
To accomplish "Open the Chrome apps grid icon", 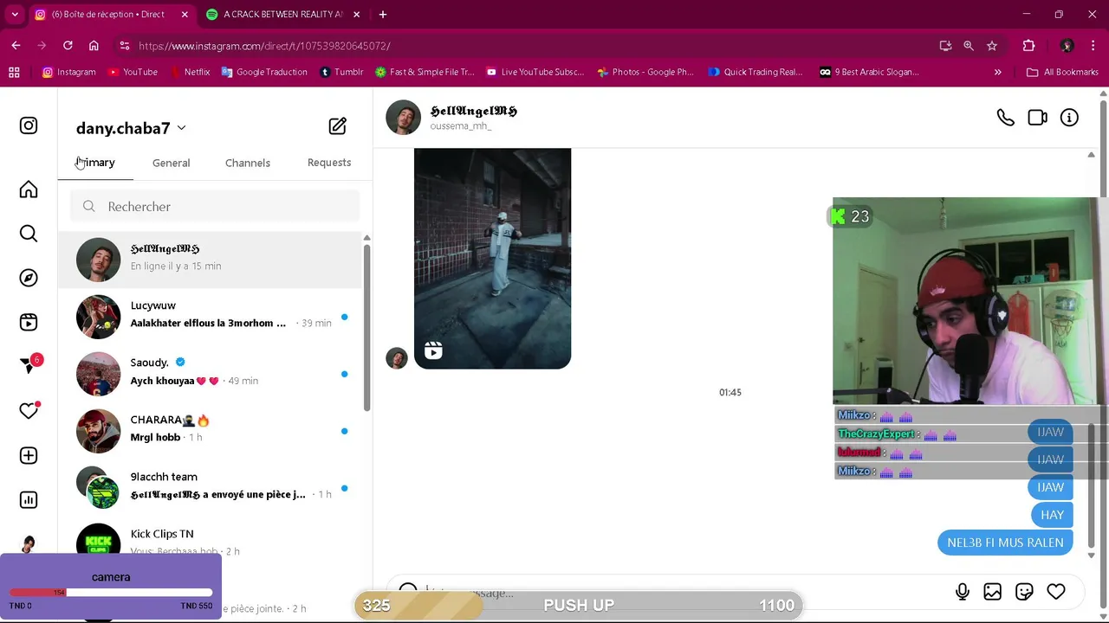I will tap(14, 73).
